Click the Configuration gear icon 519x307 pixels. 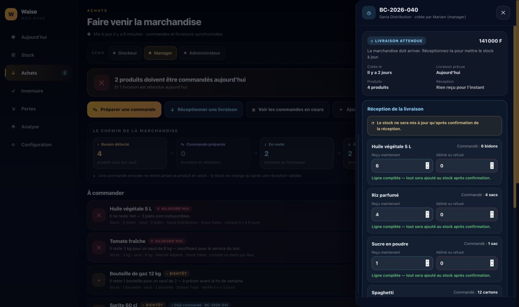coord(13,145)
